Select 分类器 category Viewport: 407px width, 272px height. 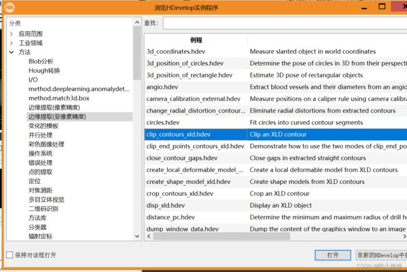[x=38, y=228]
